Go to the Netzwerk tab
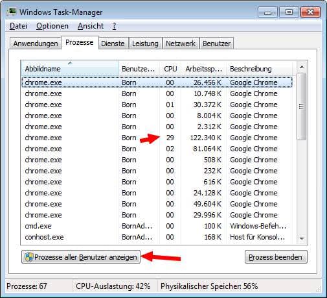Image resolution: width=327 pixels, height=298 pixels. click(x=181, y=43)
